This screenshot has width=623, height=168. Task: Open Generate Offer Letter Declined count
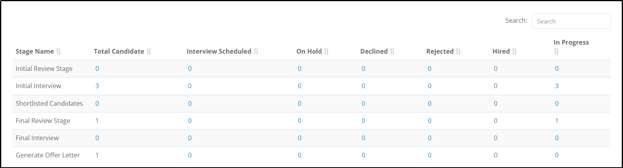point(364,155)
